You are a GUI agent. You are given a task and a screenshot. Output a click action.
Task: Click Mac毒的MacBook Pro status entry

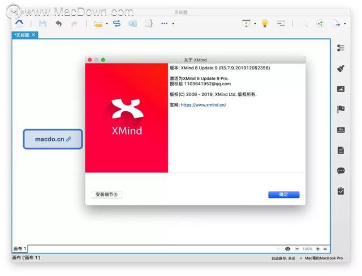(x=324, y=259)
